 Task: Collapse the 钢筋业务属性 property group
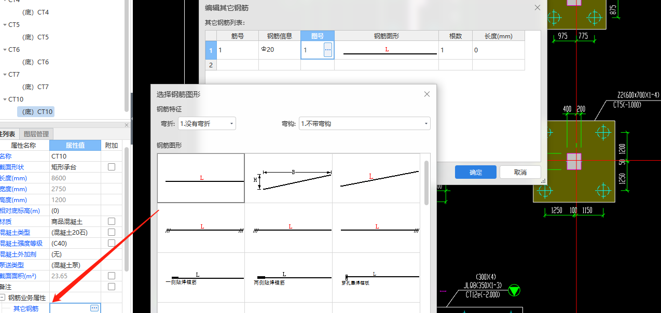[x=3, y=298]
